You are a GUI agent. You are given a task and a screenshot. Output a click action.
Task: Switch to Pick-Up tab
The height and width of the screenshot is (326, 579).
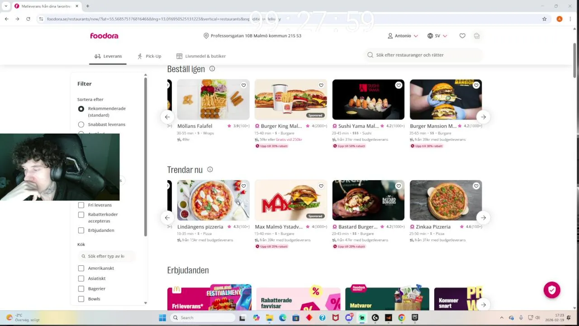pos(149,56)
